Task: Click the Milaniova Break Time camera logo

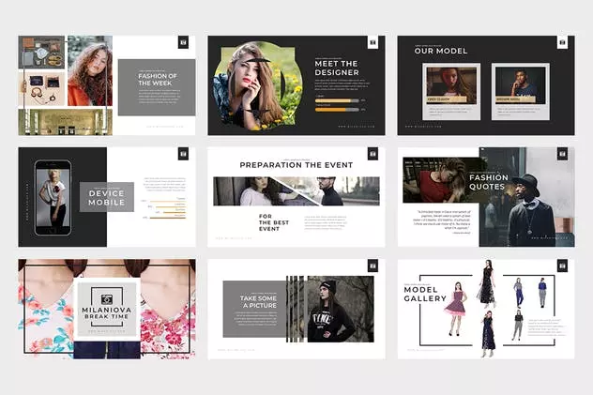Action: (107, 299)
